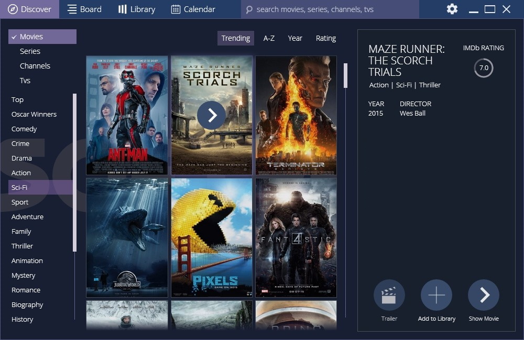Switch content type to Channels
Image resolution: width=524 pixels, height=340 pixels.
pos(35,66)
